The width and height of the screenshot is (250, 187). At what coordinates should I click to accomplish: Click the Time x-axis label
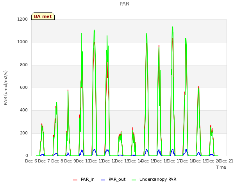point(221,167)
